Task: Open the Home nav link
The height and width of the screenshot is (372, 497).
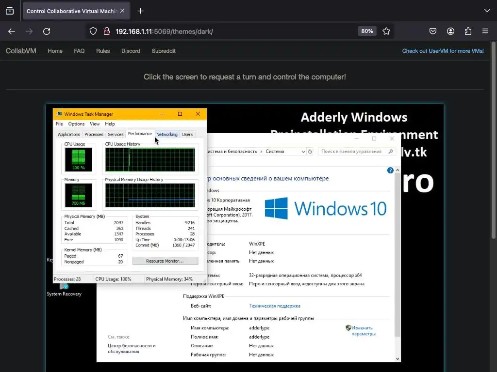Action: coord(55,51)
